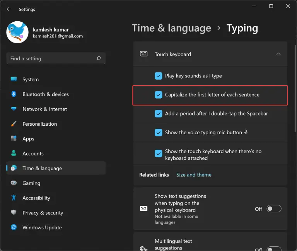Click the Accounts person icon

[14, 153]
